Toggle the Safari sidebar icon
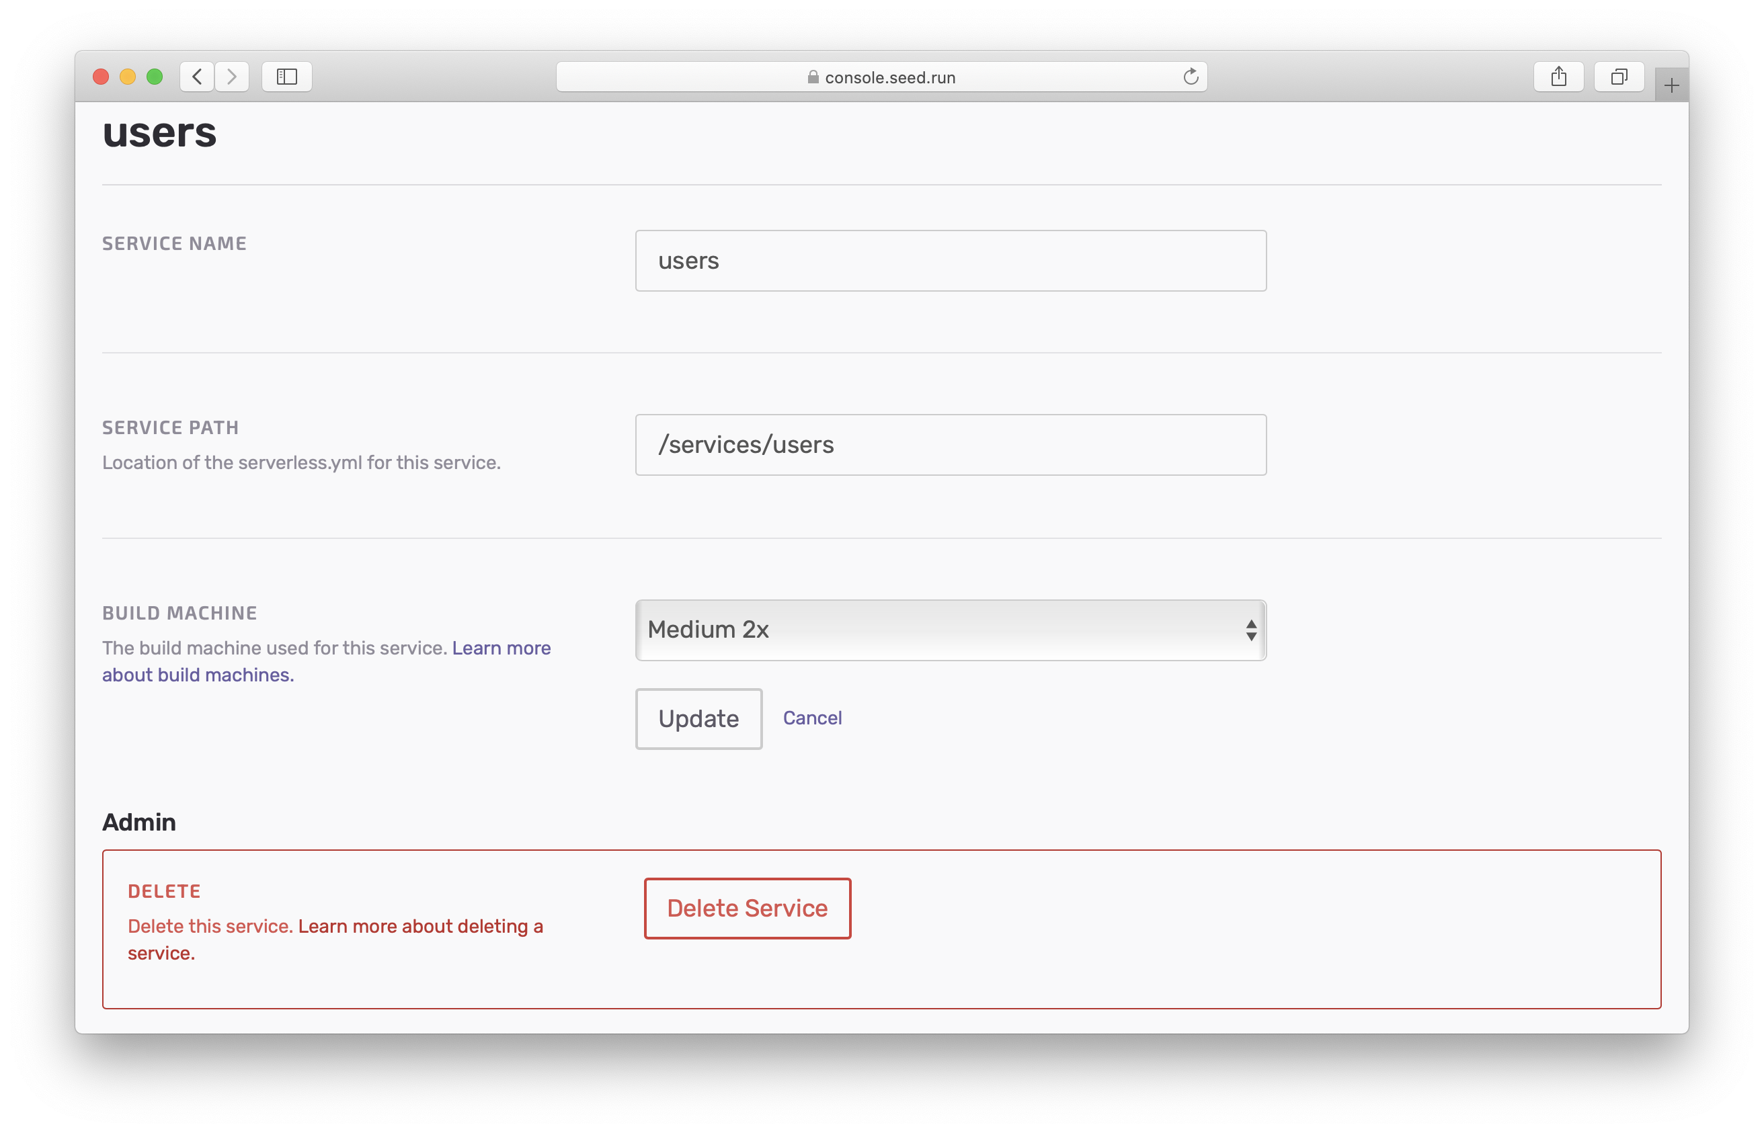 coord(286,77)
